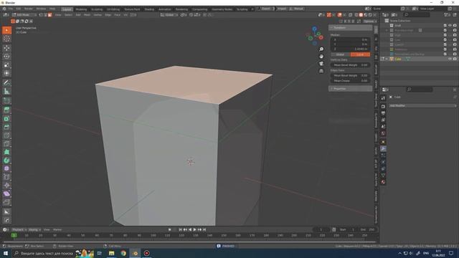Click the pan view hand icon

(321, 56)
